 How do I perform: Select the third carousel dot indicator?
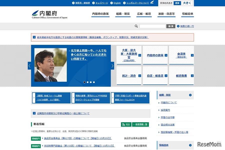point(90,82)
